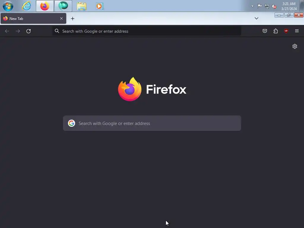Viewport: 304px width, 228px height.
Task: Open the uBlock Origin extension icon
Action: [286, 31]
